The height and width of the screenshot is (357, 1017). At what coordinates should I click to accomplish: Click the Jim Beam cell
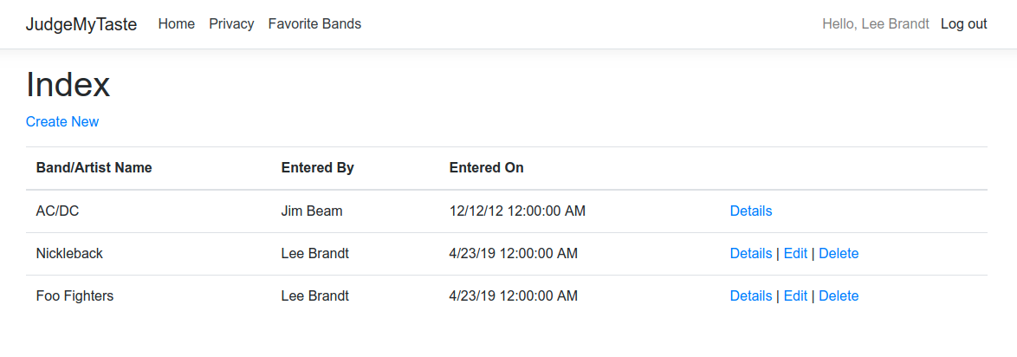(x=312, y=211)
